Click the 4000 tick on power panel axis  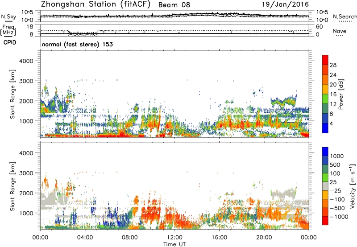(x=26, y=61)
